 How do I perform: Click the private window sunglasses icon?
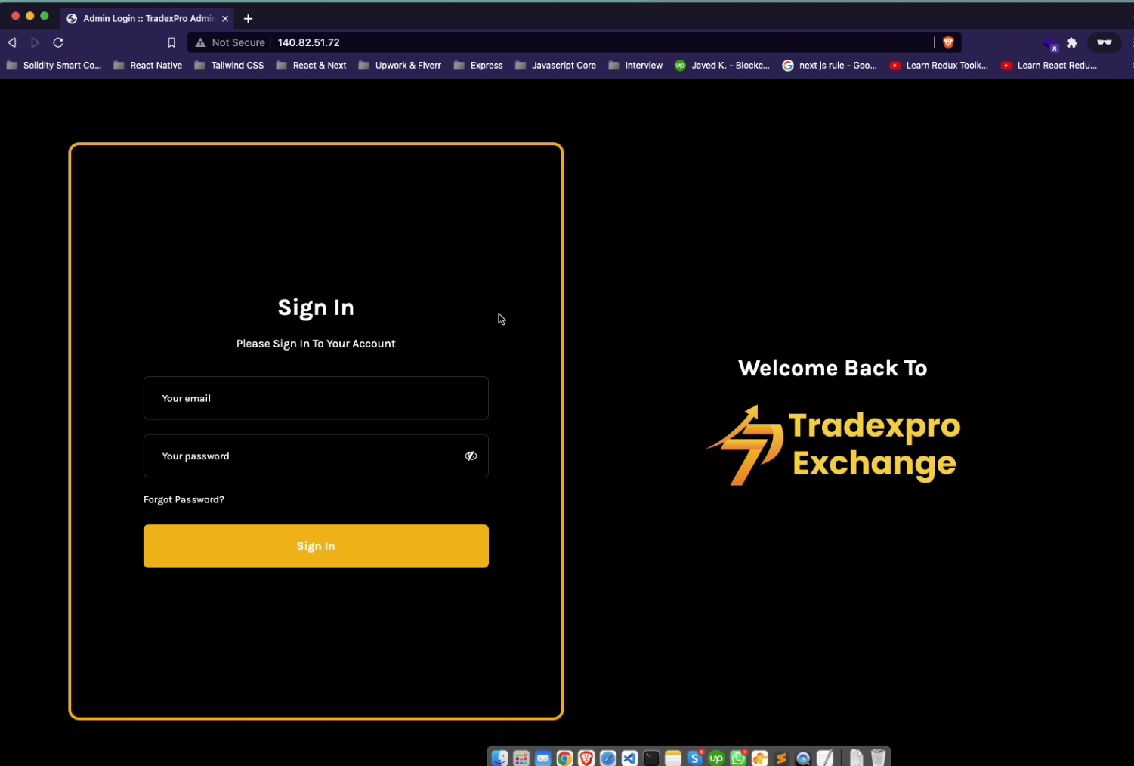[x=1104, y=42]
